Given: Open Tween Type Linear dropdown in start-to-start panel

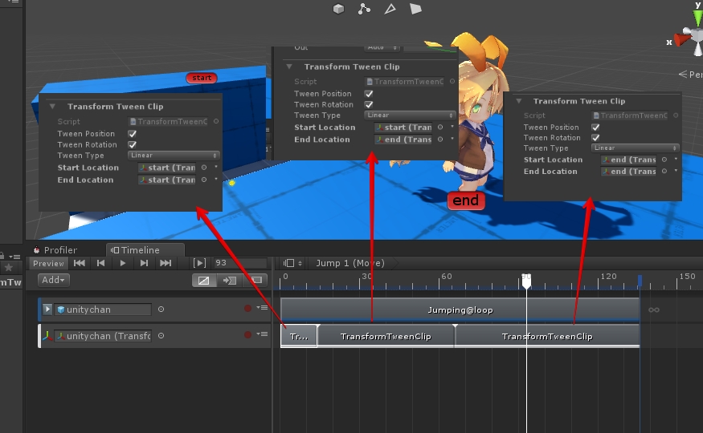Looking at the screenshot, I should click(x=174, y=156).
